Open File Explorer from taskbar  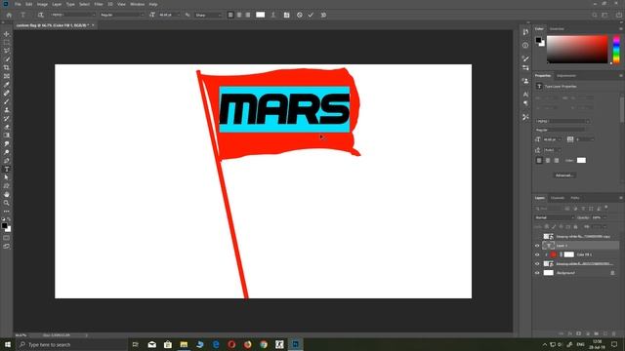coord(184,344)
